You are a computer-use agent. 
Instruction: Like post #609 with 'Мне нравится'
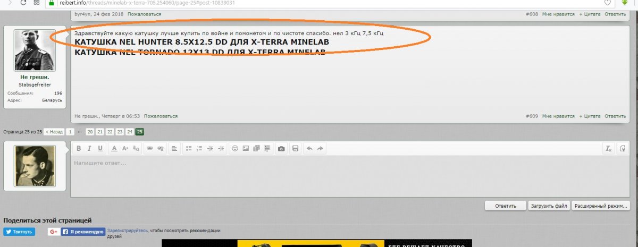click(559, 116)
